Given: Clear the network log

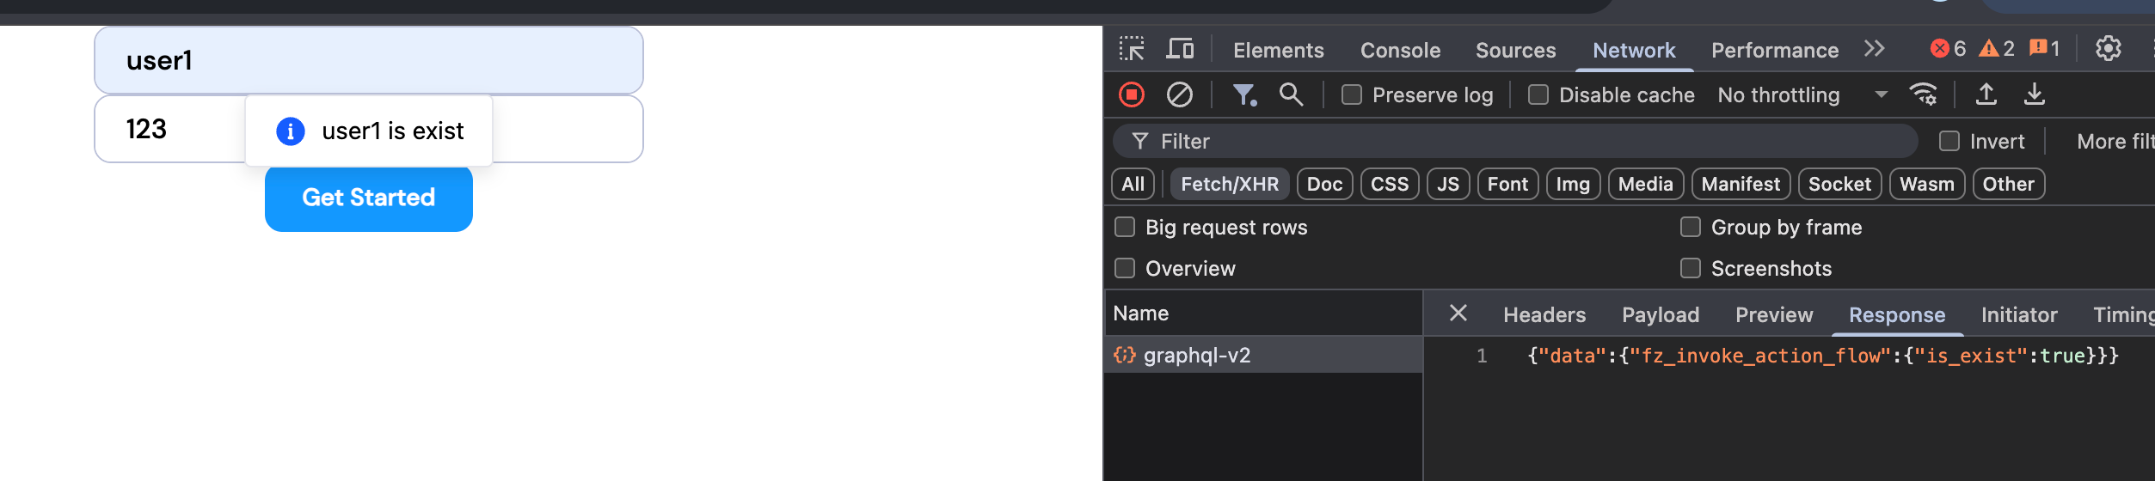Looking at the screenshot, I should [1179, 94].
